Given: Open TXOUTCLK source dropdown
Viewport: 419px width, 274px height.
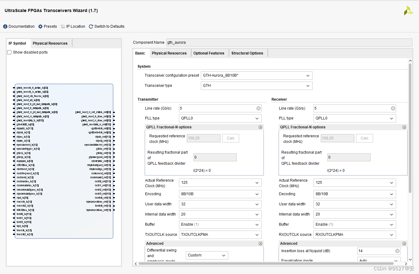Looking at the screenshot, I should coord(220,235).
